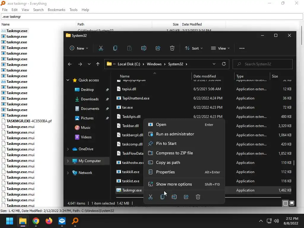
Task: Expand My Computer tree node
Action: 68,161
